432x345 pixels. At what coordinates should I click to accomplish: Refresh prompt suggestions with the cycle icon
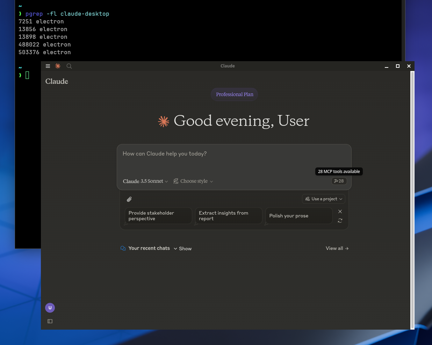click(340, 221)
